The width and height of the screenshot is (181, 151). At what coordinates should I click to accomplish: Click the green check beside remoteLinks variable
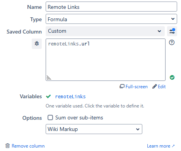(x=48, y=96)
